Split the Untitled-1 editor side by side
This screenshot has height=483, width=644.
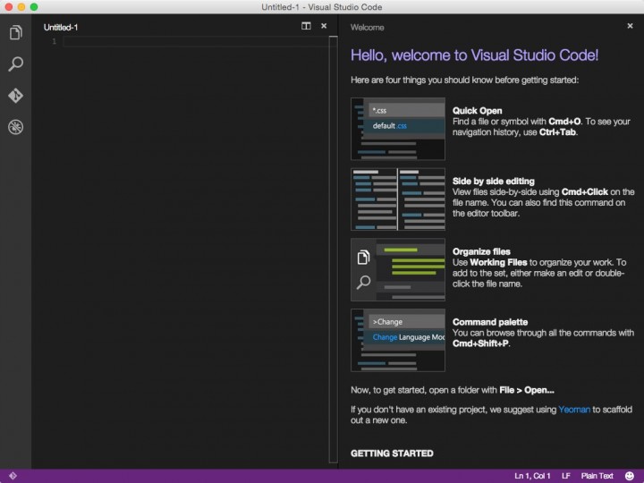306,26
